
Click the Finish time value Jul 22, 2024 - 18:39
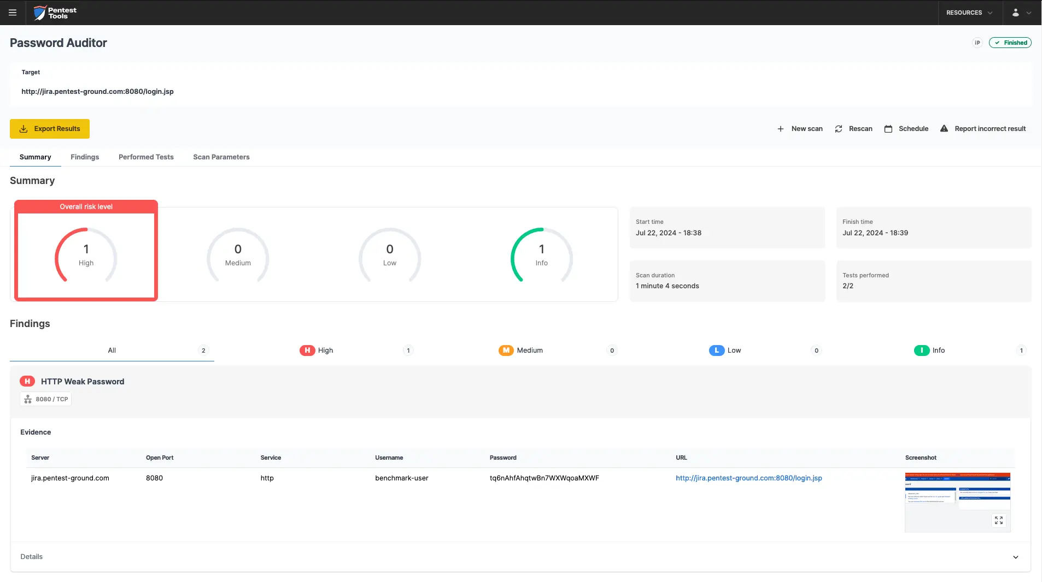tap(875, 233)
